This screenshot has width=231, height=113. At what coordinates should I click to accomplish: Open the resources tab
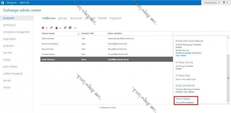coord(76,18)
